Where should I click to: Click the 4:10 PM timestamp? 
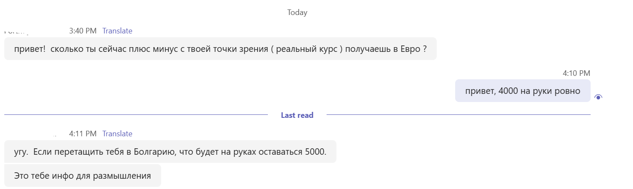tap(576, 73)
